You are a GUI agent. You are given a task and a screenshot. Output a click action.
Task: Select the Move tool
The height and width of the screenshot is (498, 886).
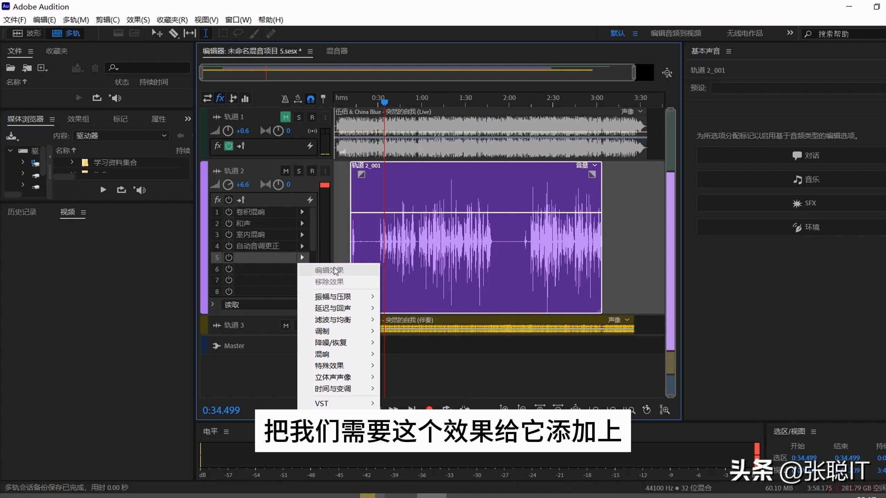(x=157, y=33)
